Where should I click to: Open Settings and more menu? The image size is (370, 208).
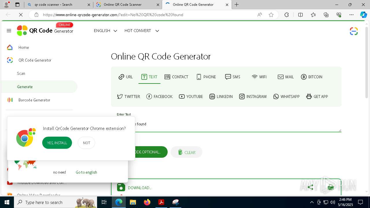(351, 15)
